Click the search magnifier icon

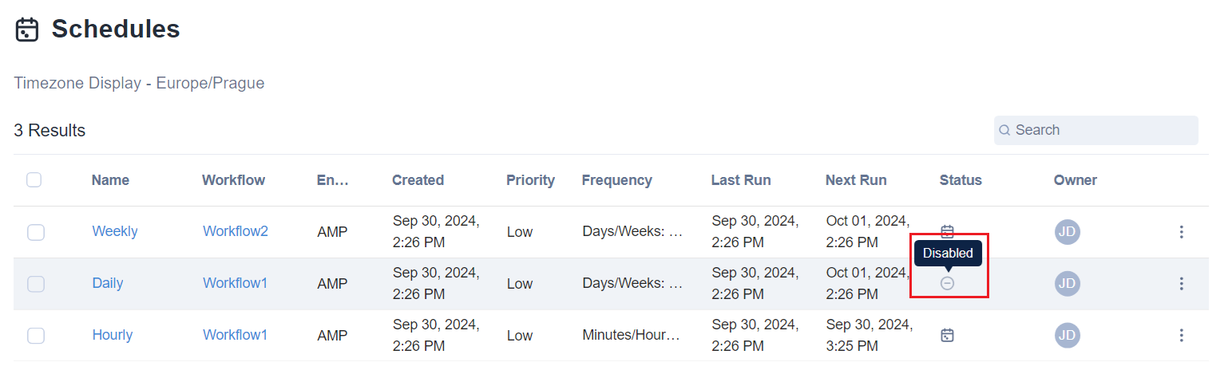click(x=1004, y=130)
